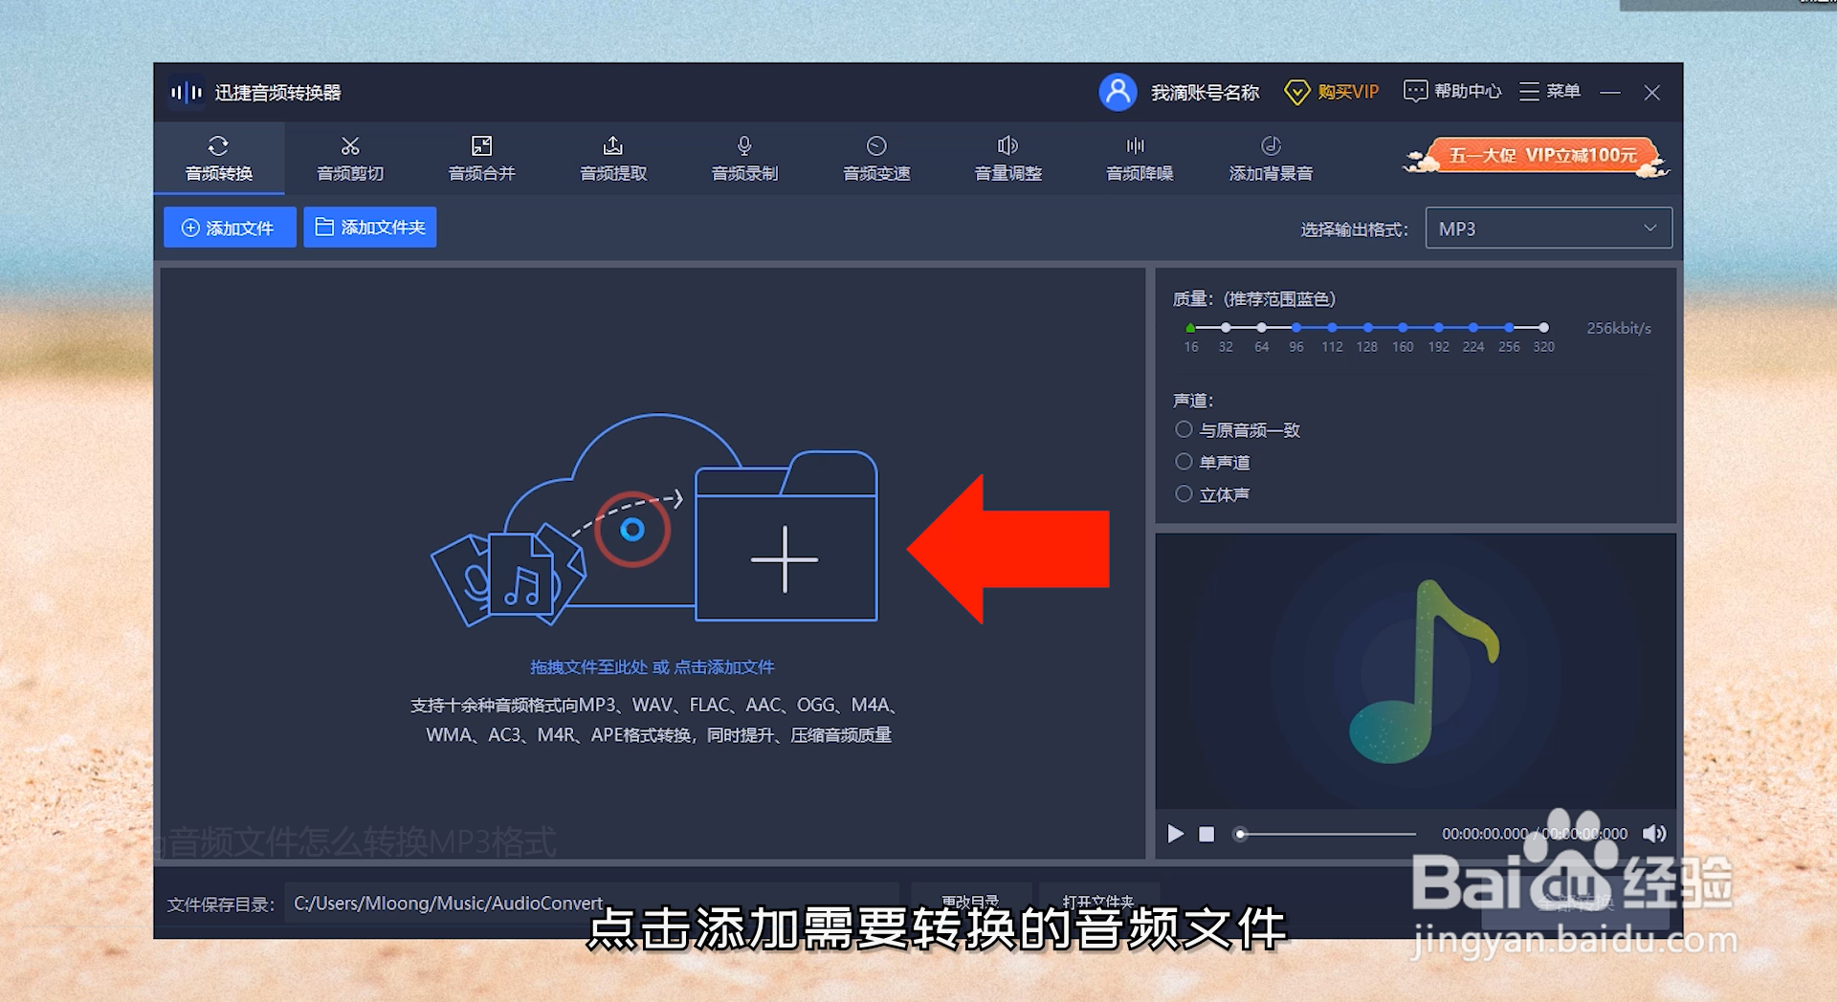Click the 迅捷音频转换器 app logo icon
The width and height of the screenshot is (1837, 1002).
187,92
